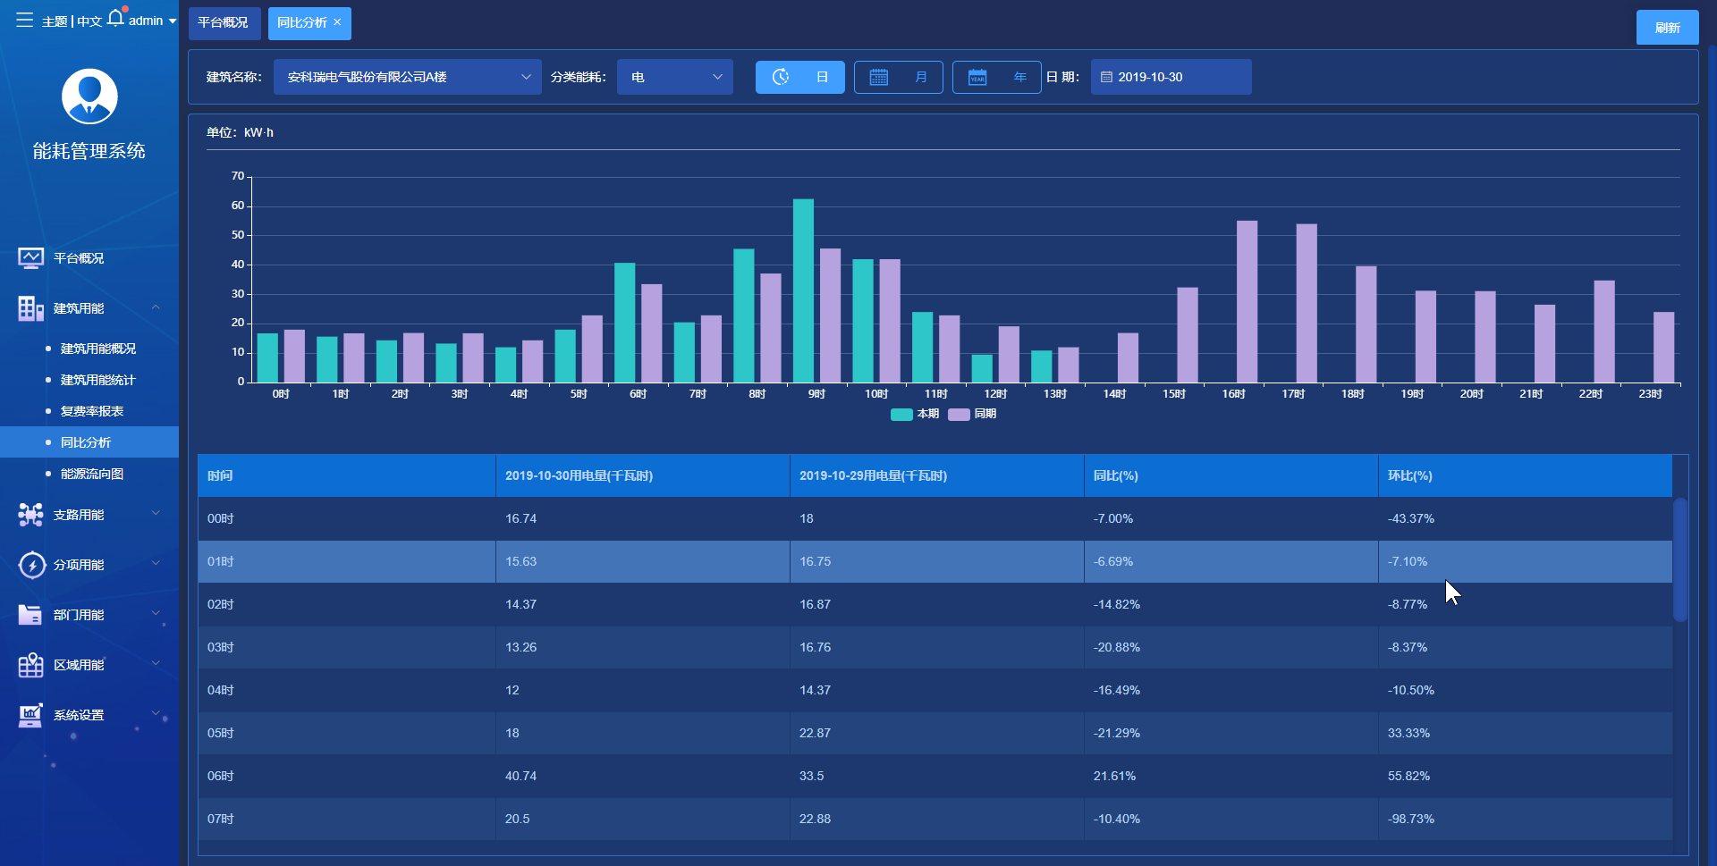1717x866 pixels.
Task: Click the 刷新 refresh button
Action: click(x=1668, y=28)
